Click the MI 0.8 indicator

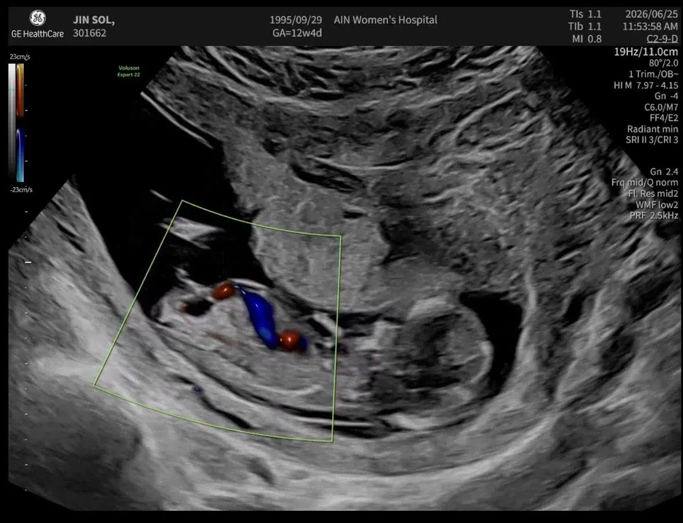587,39
